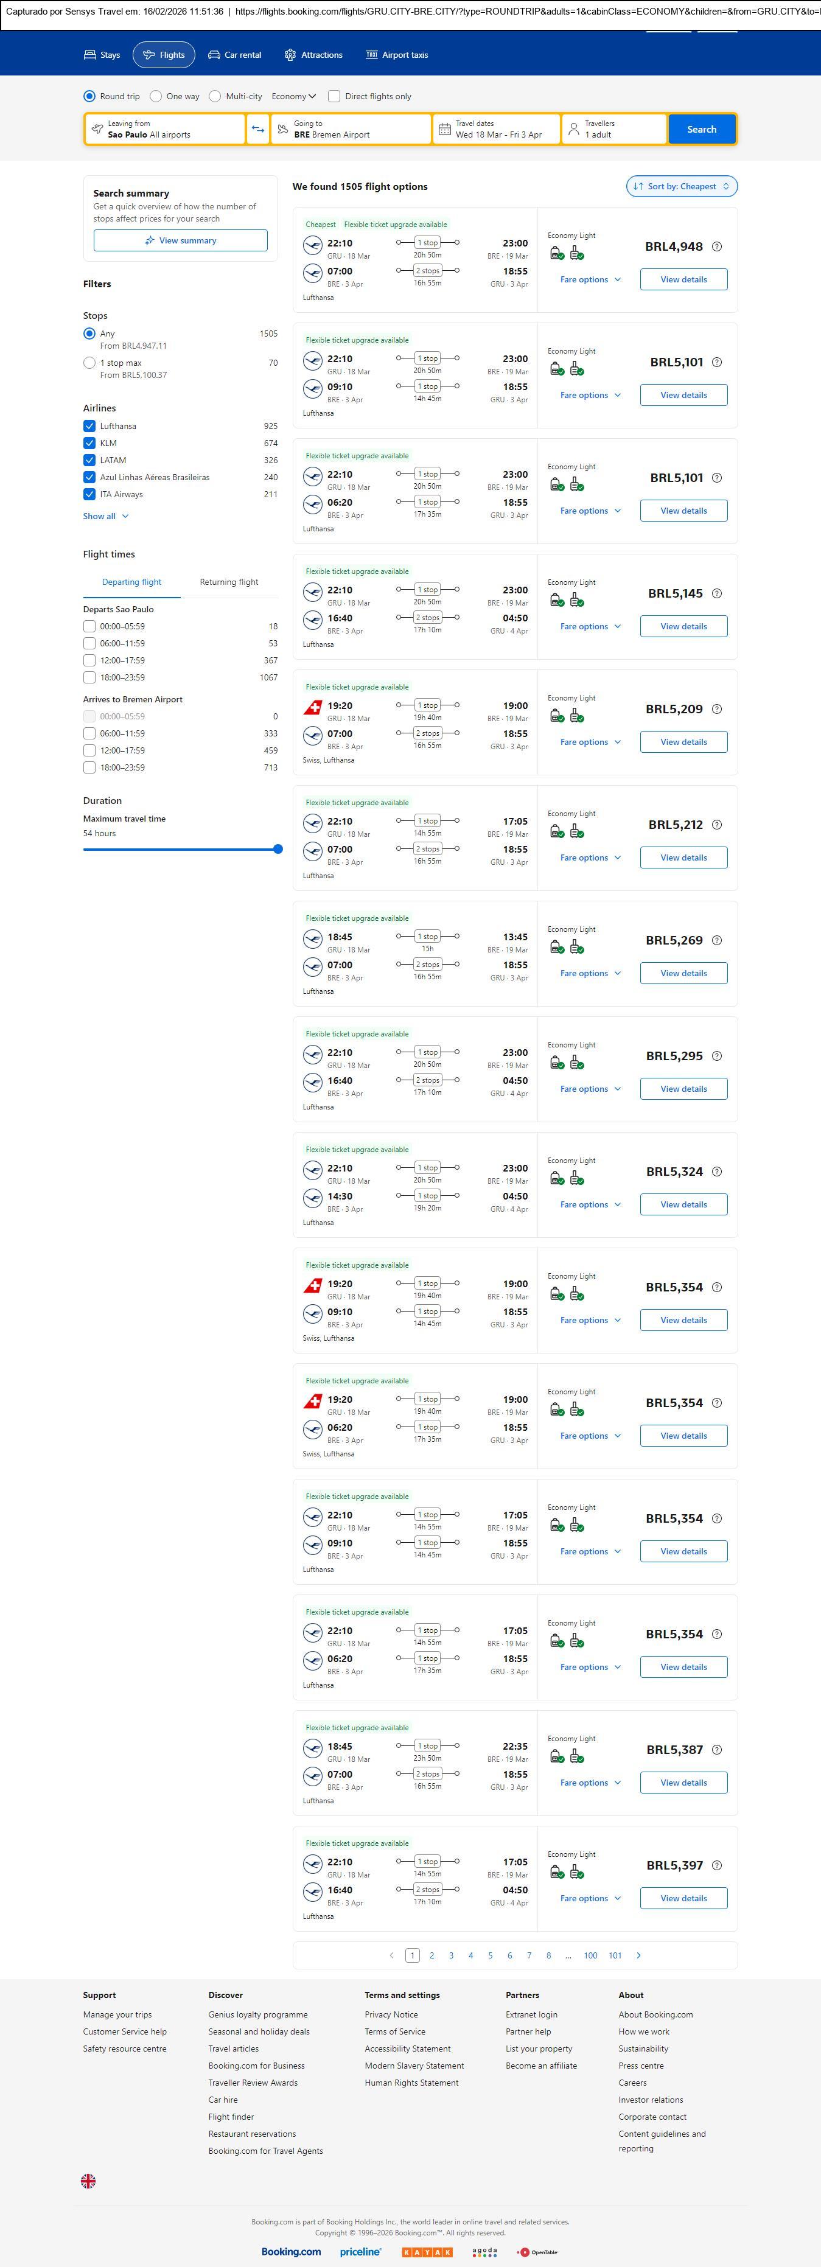Screen dimensions: 821x2267
Task: Uncheck the KLM airline filter
Action: pyautogui.click(x=89, y=442)
